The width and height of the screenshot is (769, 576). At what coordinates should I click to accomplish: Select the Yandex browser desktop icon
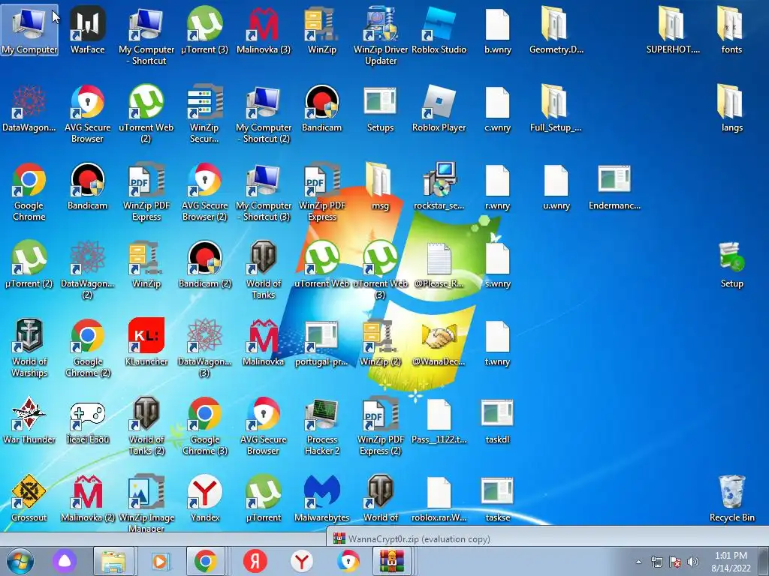coord(205,498)
